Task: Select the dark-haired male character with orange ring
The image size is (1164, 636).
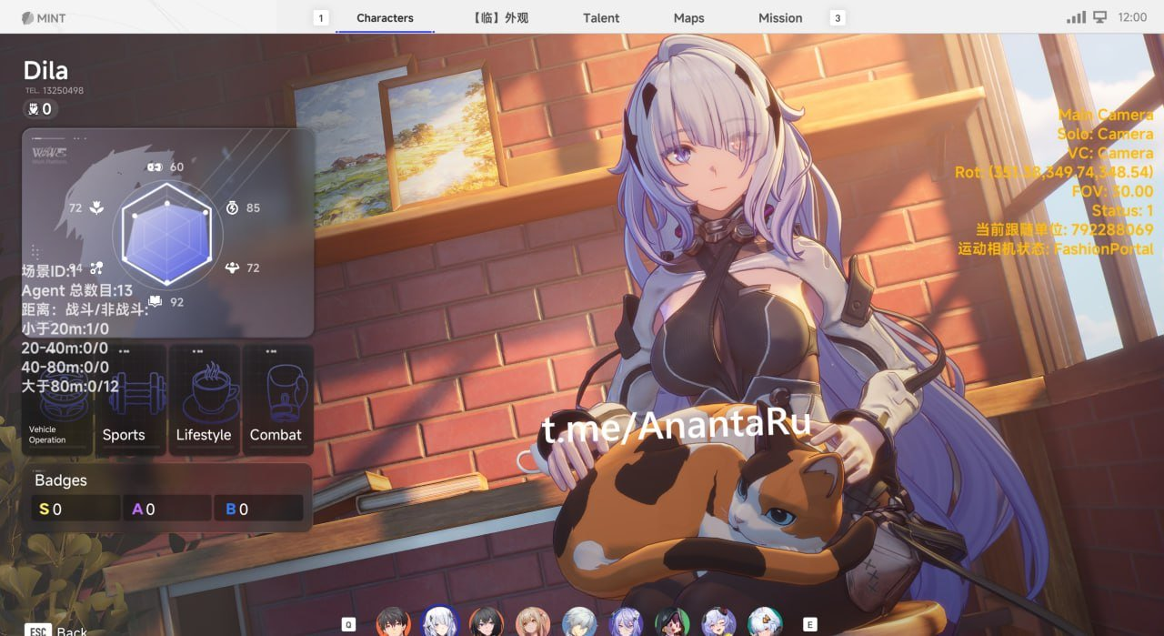Action: click(393, 623)
